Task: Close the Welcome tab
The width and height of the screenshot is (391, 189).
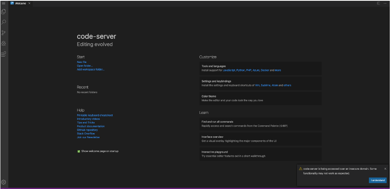Action: (29, 3)
